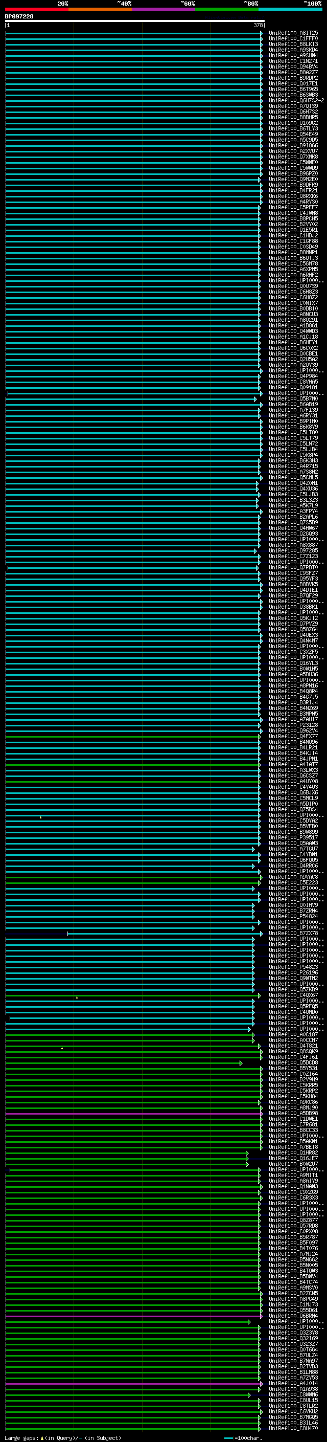The height and width of the screenshot is (1442, 327).
Task: Select hit label UniRef100_Q4XU36
Action: [293, 489]
